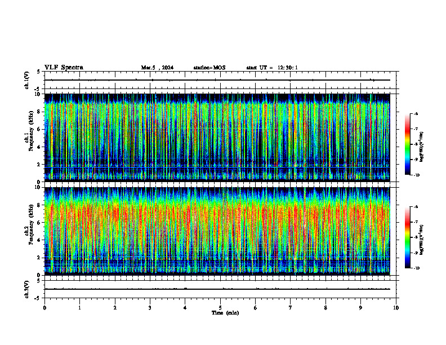
Task: Select the ch.2 "Frequency (kHz)" axis title
Action: pyautogui.click(x=31, y=224)
